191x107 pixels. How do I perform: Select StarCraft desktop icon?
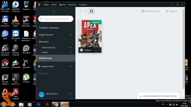point(26,64)
